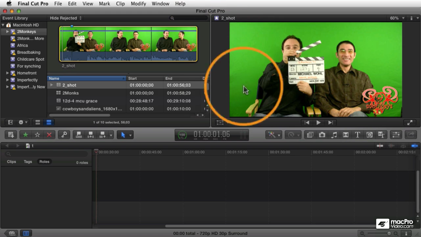This screenshot has height=237, width=421.
Task: Expand the 2Monkeys event
Action: pos(8,32)
